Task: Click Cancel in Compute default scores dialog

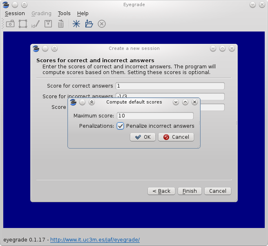Action: [176, 137]
